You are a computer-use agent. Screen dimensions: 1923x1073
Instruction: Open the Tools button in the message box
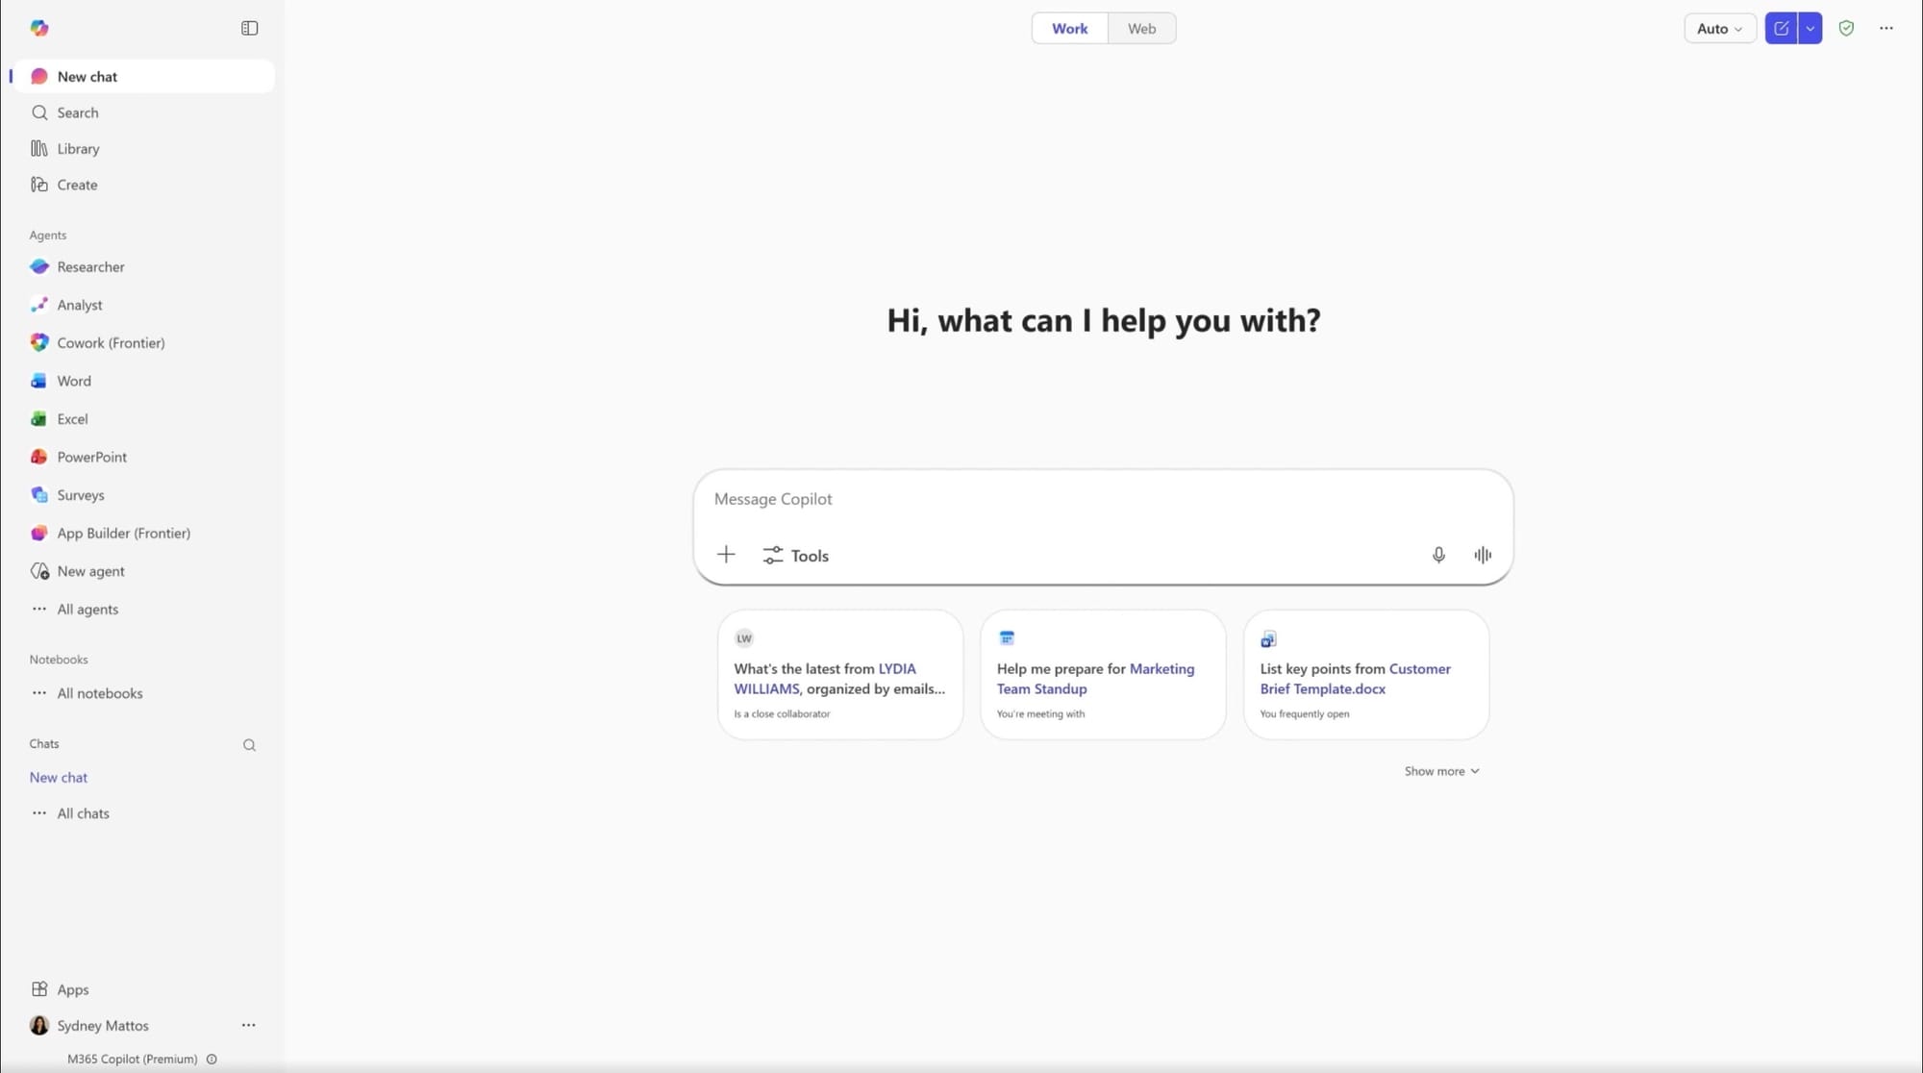pyautogui.click(x=795, y=556)
